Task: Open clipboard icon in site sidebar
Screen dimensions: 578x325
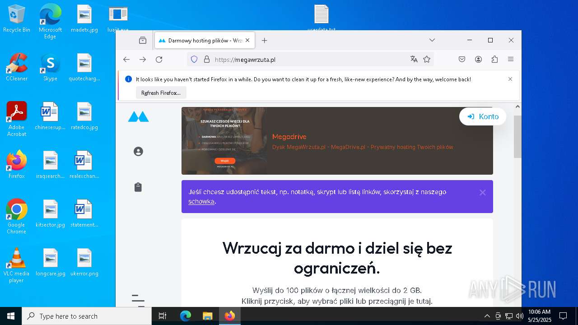Action: (138, 187)
